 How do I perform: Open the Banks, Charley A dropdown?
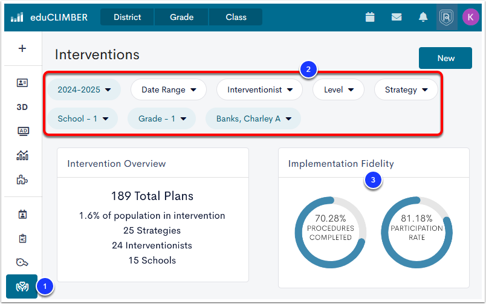[253, 118]
